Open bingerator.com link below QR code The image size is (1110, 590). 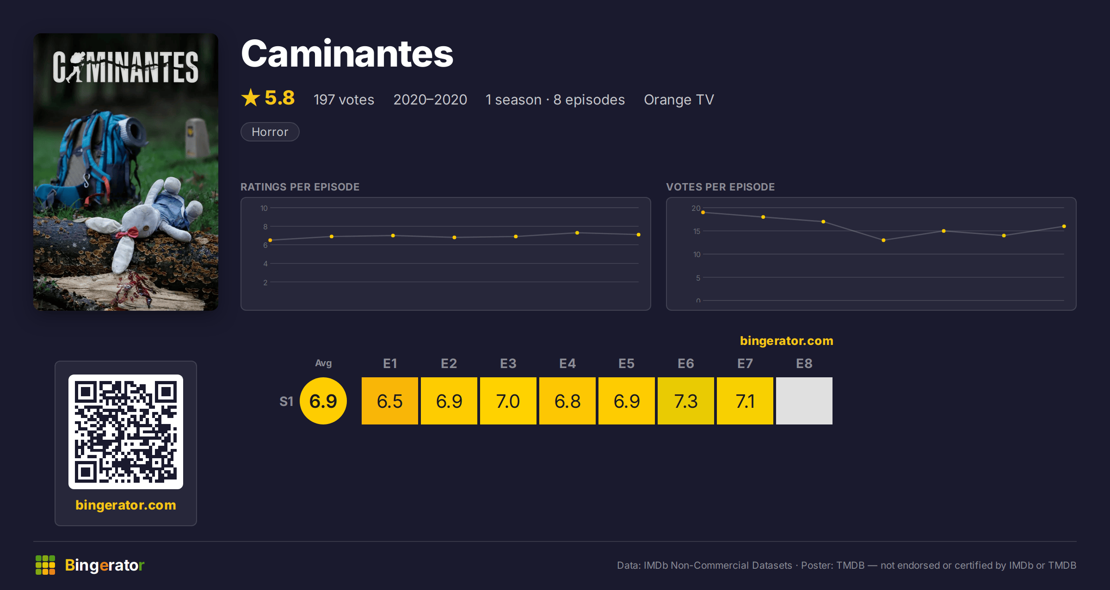126,505
